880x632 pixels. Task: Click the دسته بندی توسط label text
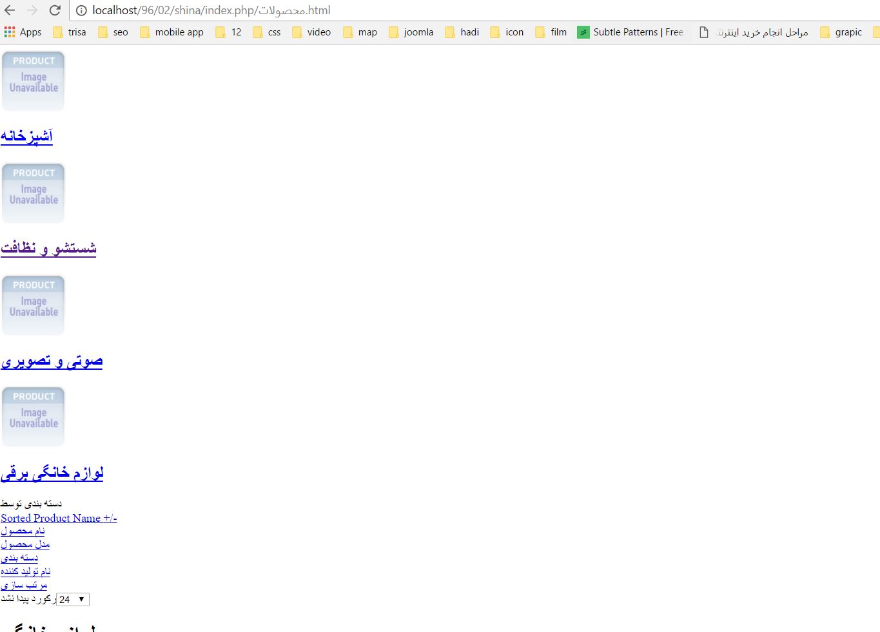[x=31, y=503]
